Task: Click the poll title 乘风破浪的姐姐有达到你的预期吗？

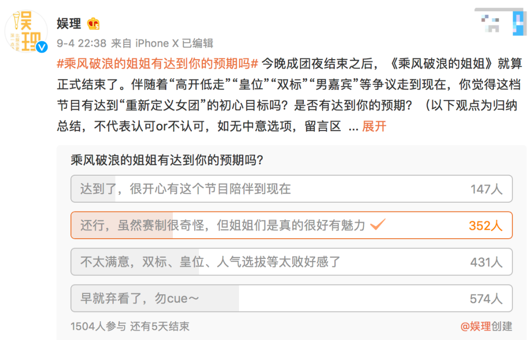Action: pyautogui.click(x=167, y=160)
